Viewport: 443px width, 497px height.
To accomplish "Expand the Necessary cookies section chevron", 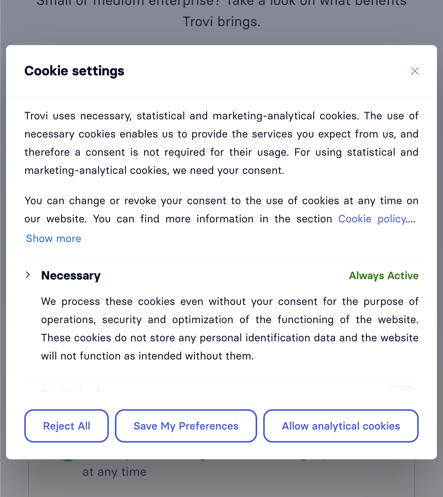I will click(x=28, y=275).
